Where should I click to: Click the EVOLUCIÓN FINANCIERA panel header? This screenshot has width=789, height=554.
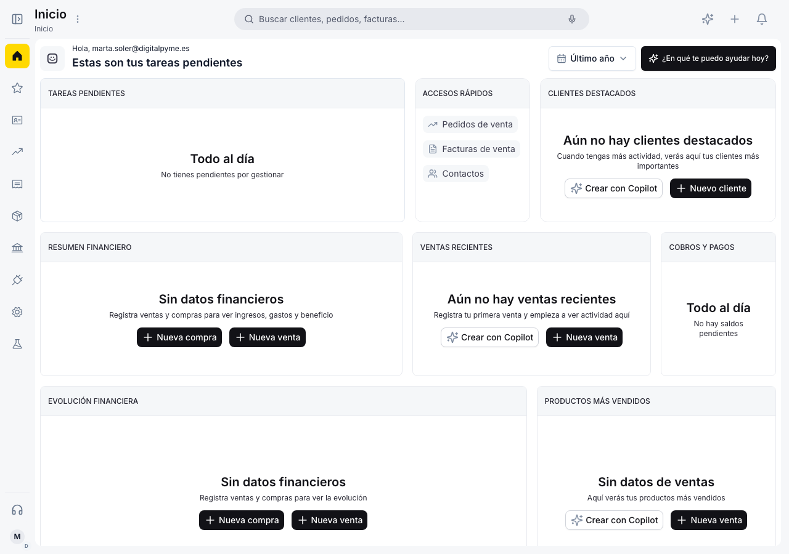click(x=284, y=401)
